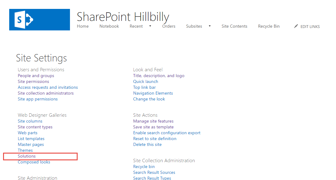Open Orders in the top navigation
Image resolution: width=336 pixels, height=180 pixels.
pyautogui.click(x=169, y=26)
